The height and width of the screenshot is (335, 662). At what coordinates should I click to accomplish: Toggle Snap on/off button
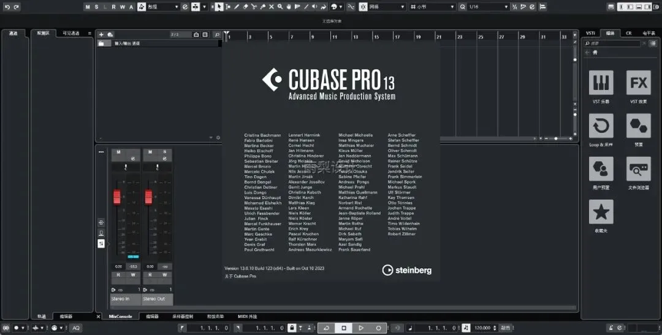pos(363,7)
